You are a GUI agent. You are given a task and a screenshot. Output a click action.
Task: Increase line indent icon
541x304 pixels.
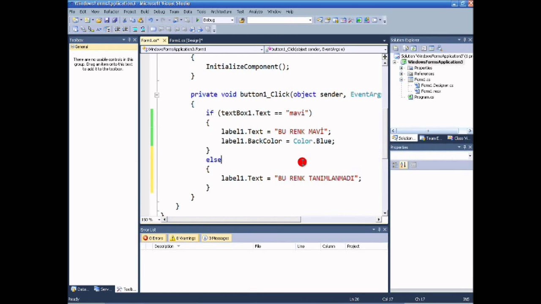pos(125,29)
